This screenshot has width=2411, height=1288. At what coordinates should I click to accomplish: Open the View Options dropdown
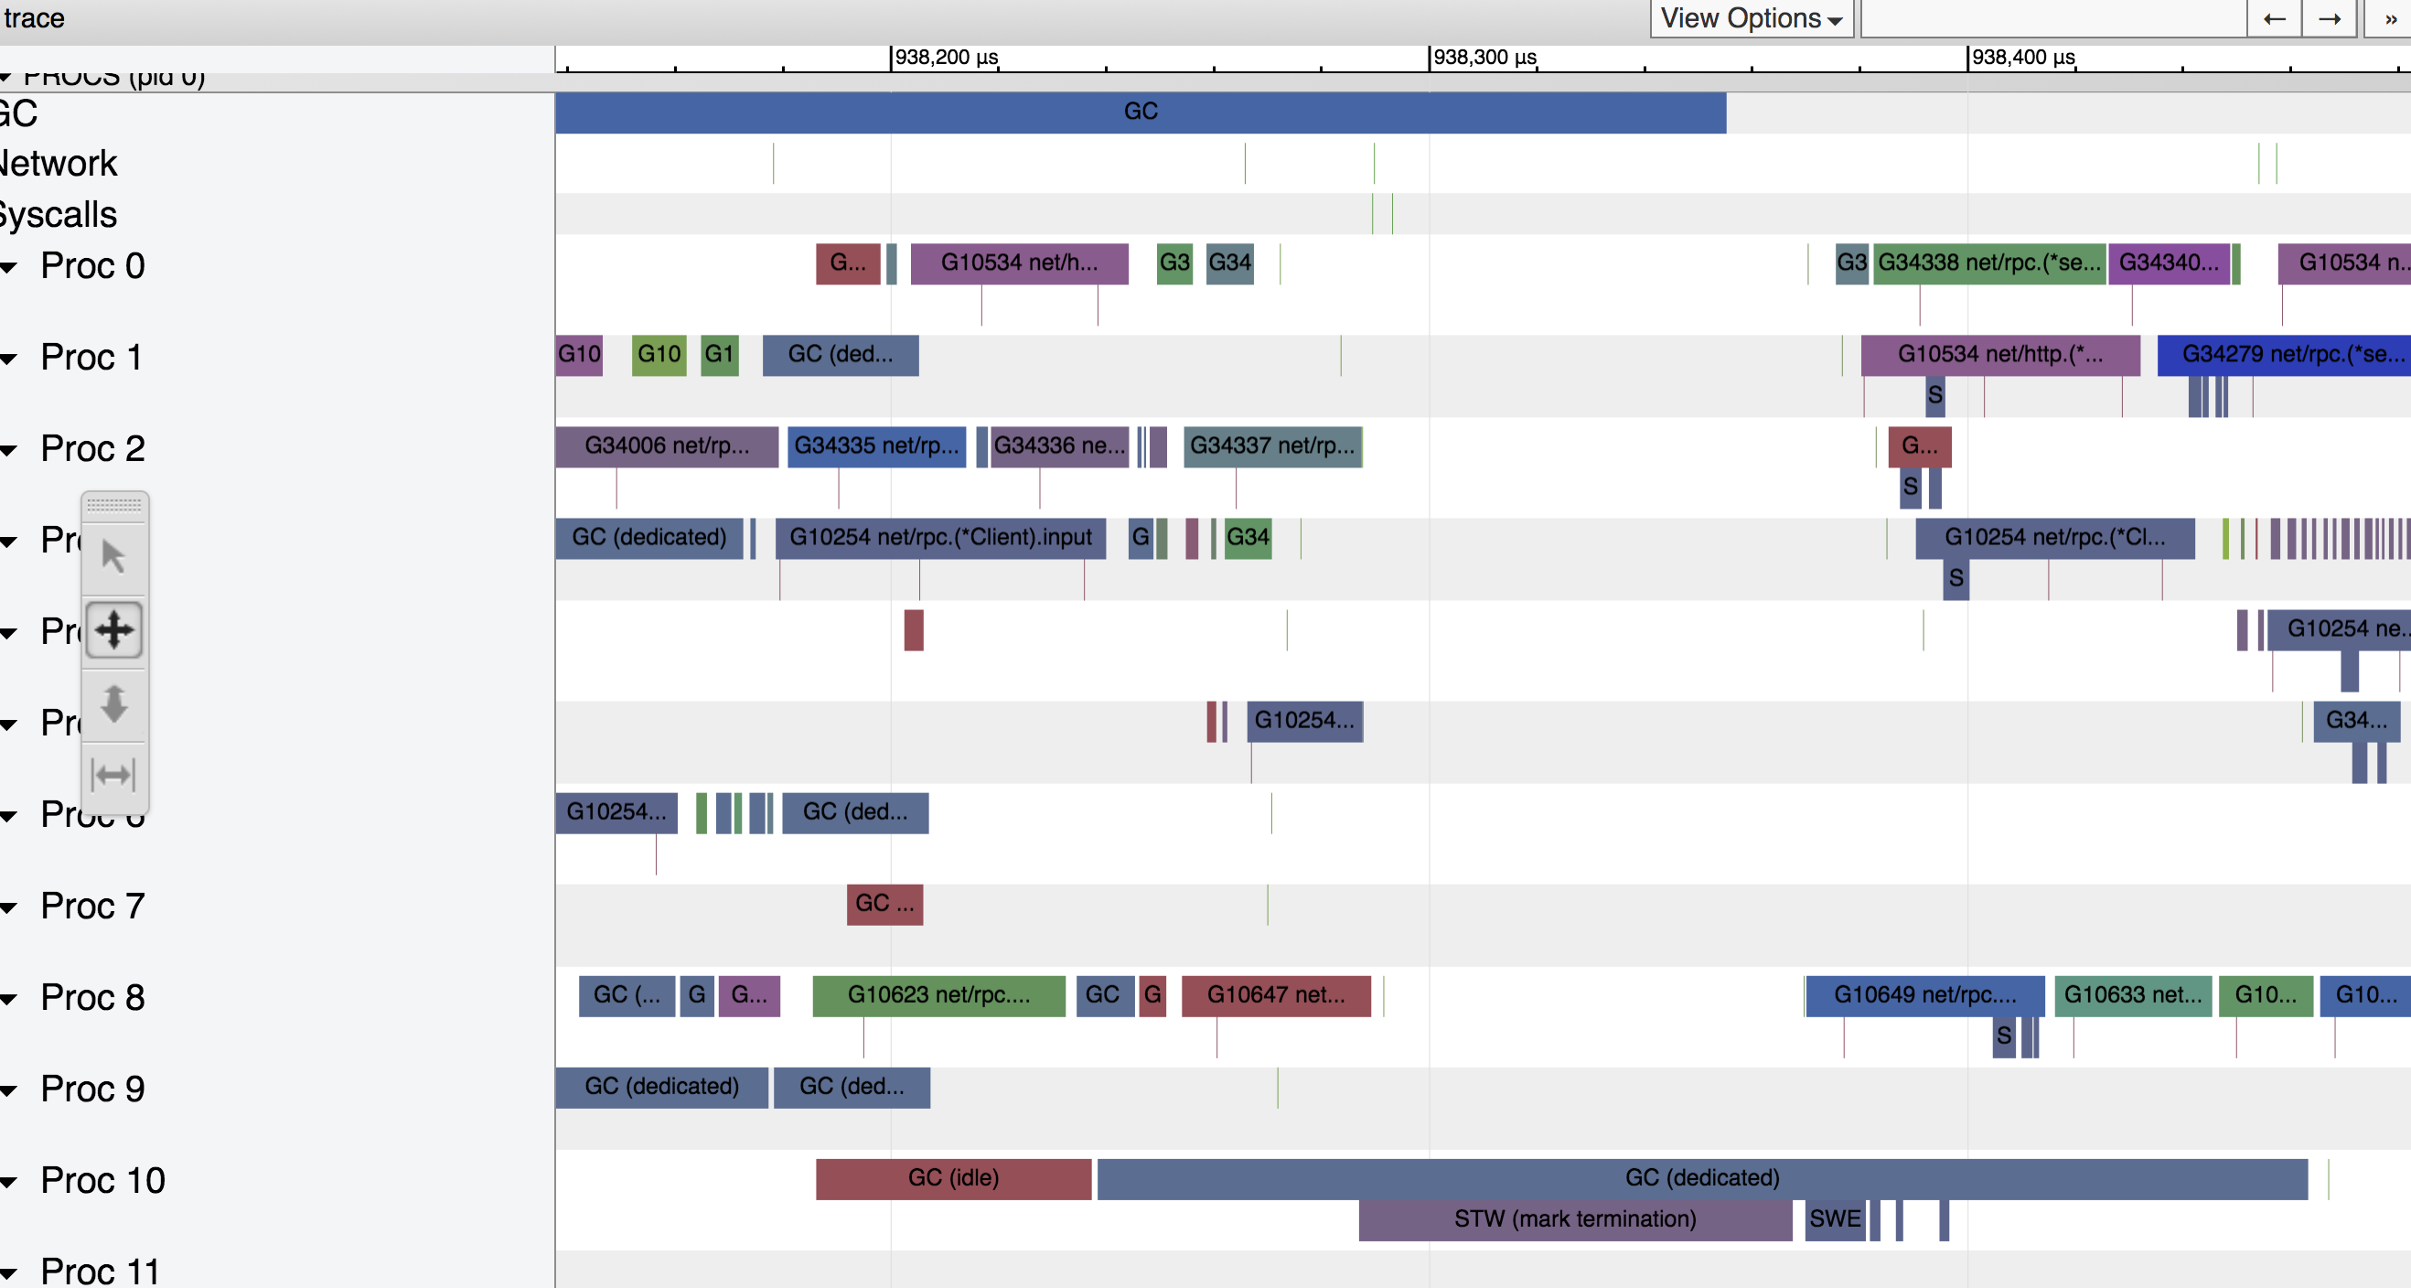point(1751,18)
